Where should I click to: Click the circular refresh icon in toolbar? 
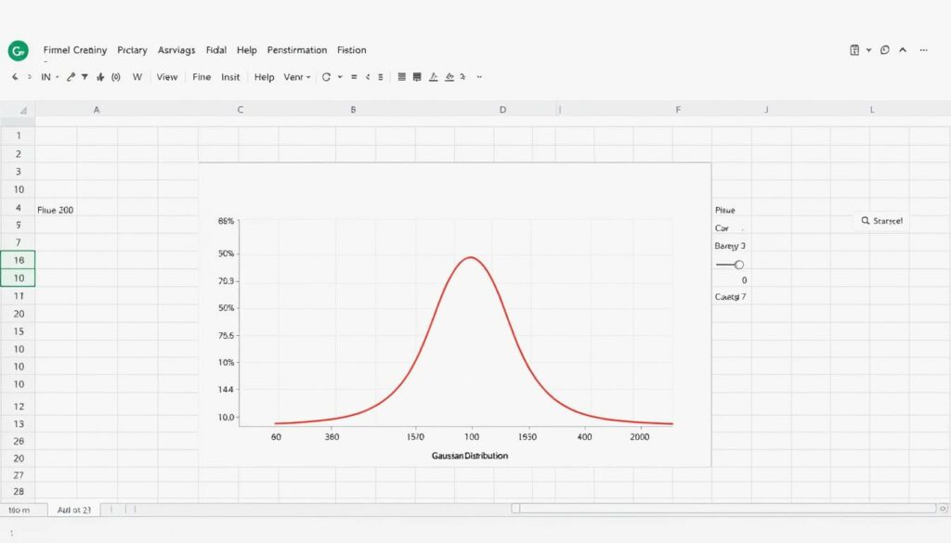(x=326, y=77)
